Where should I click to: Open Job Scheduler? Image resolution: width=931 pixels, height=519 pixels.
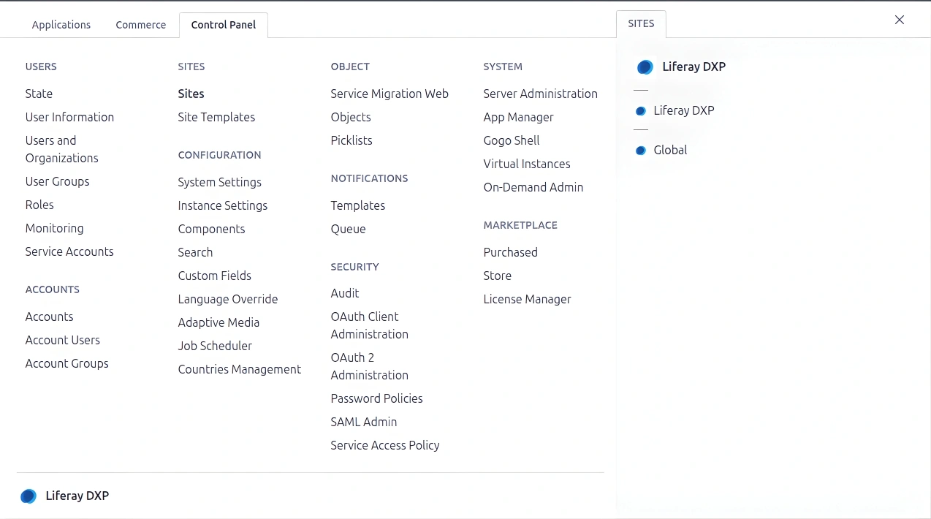point(215,346)
